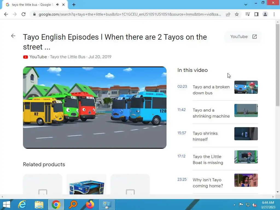Click the 'Why isn't Tayo coming home?' thumbnail

[246, 180]
